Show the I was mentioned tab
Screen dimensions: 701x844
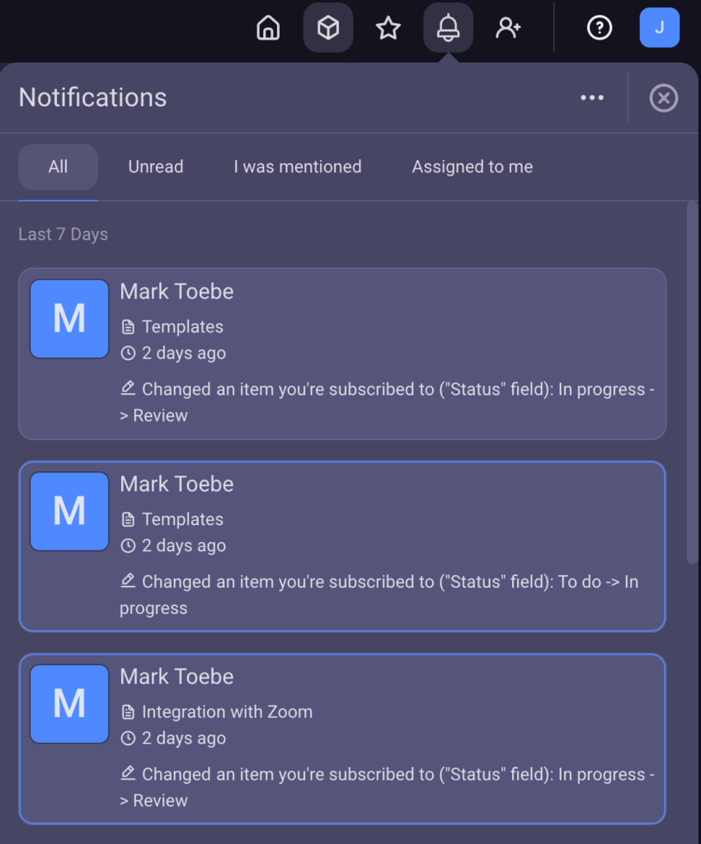298,166
